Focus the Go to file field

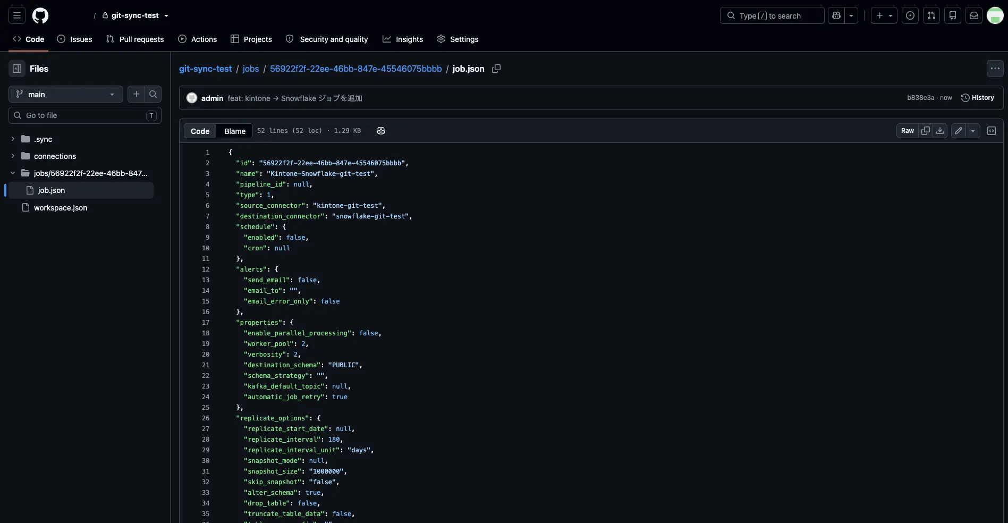(x=85, y=115)
